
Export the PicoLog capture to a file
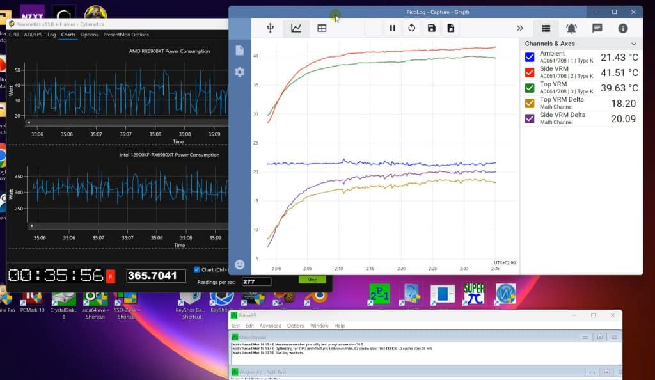tap(450, 28)
